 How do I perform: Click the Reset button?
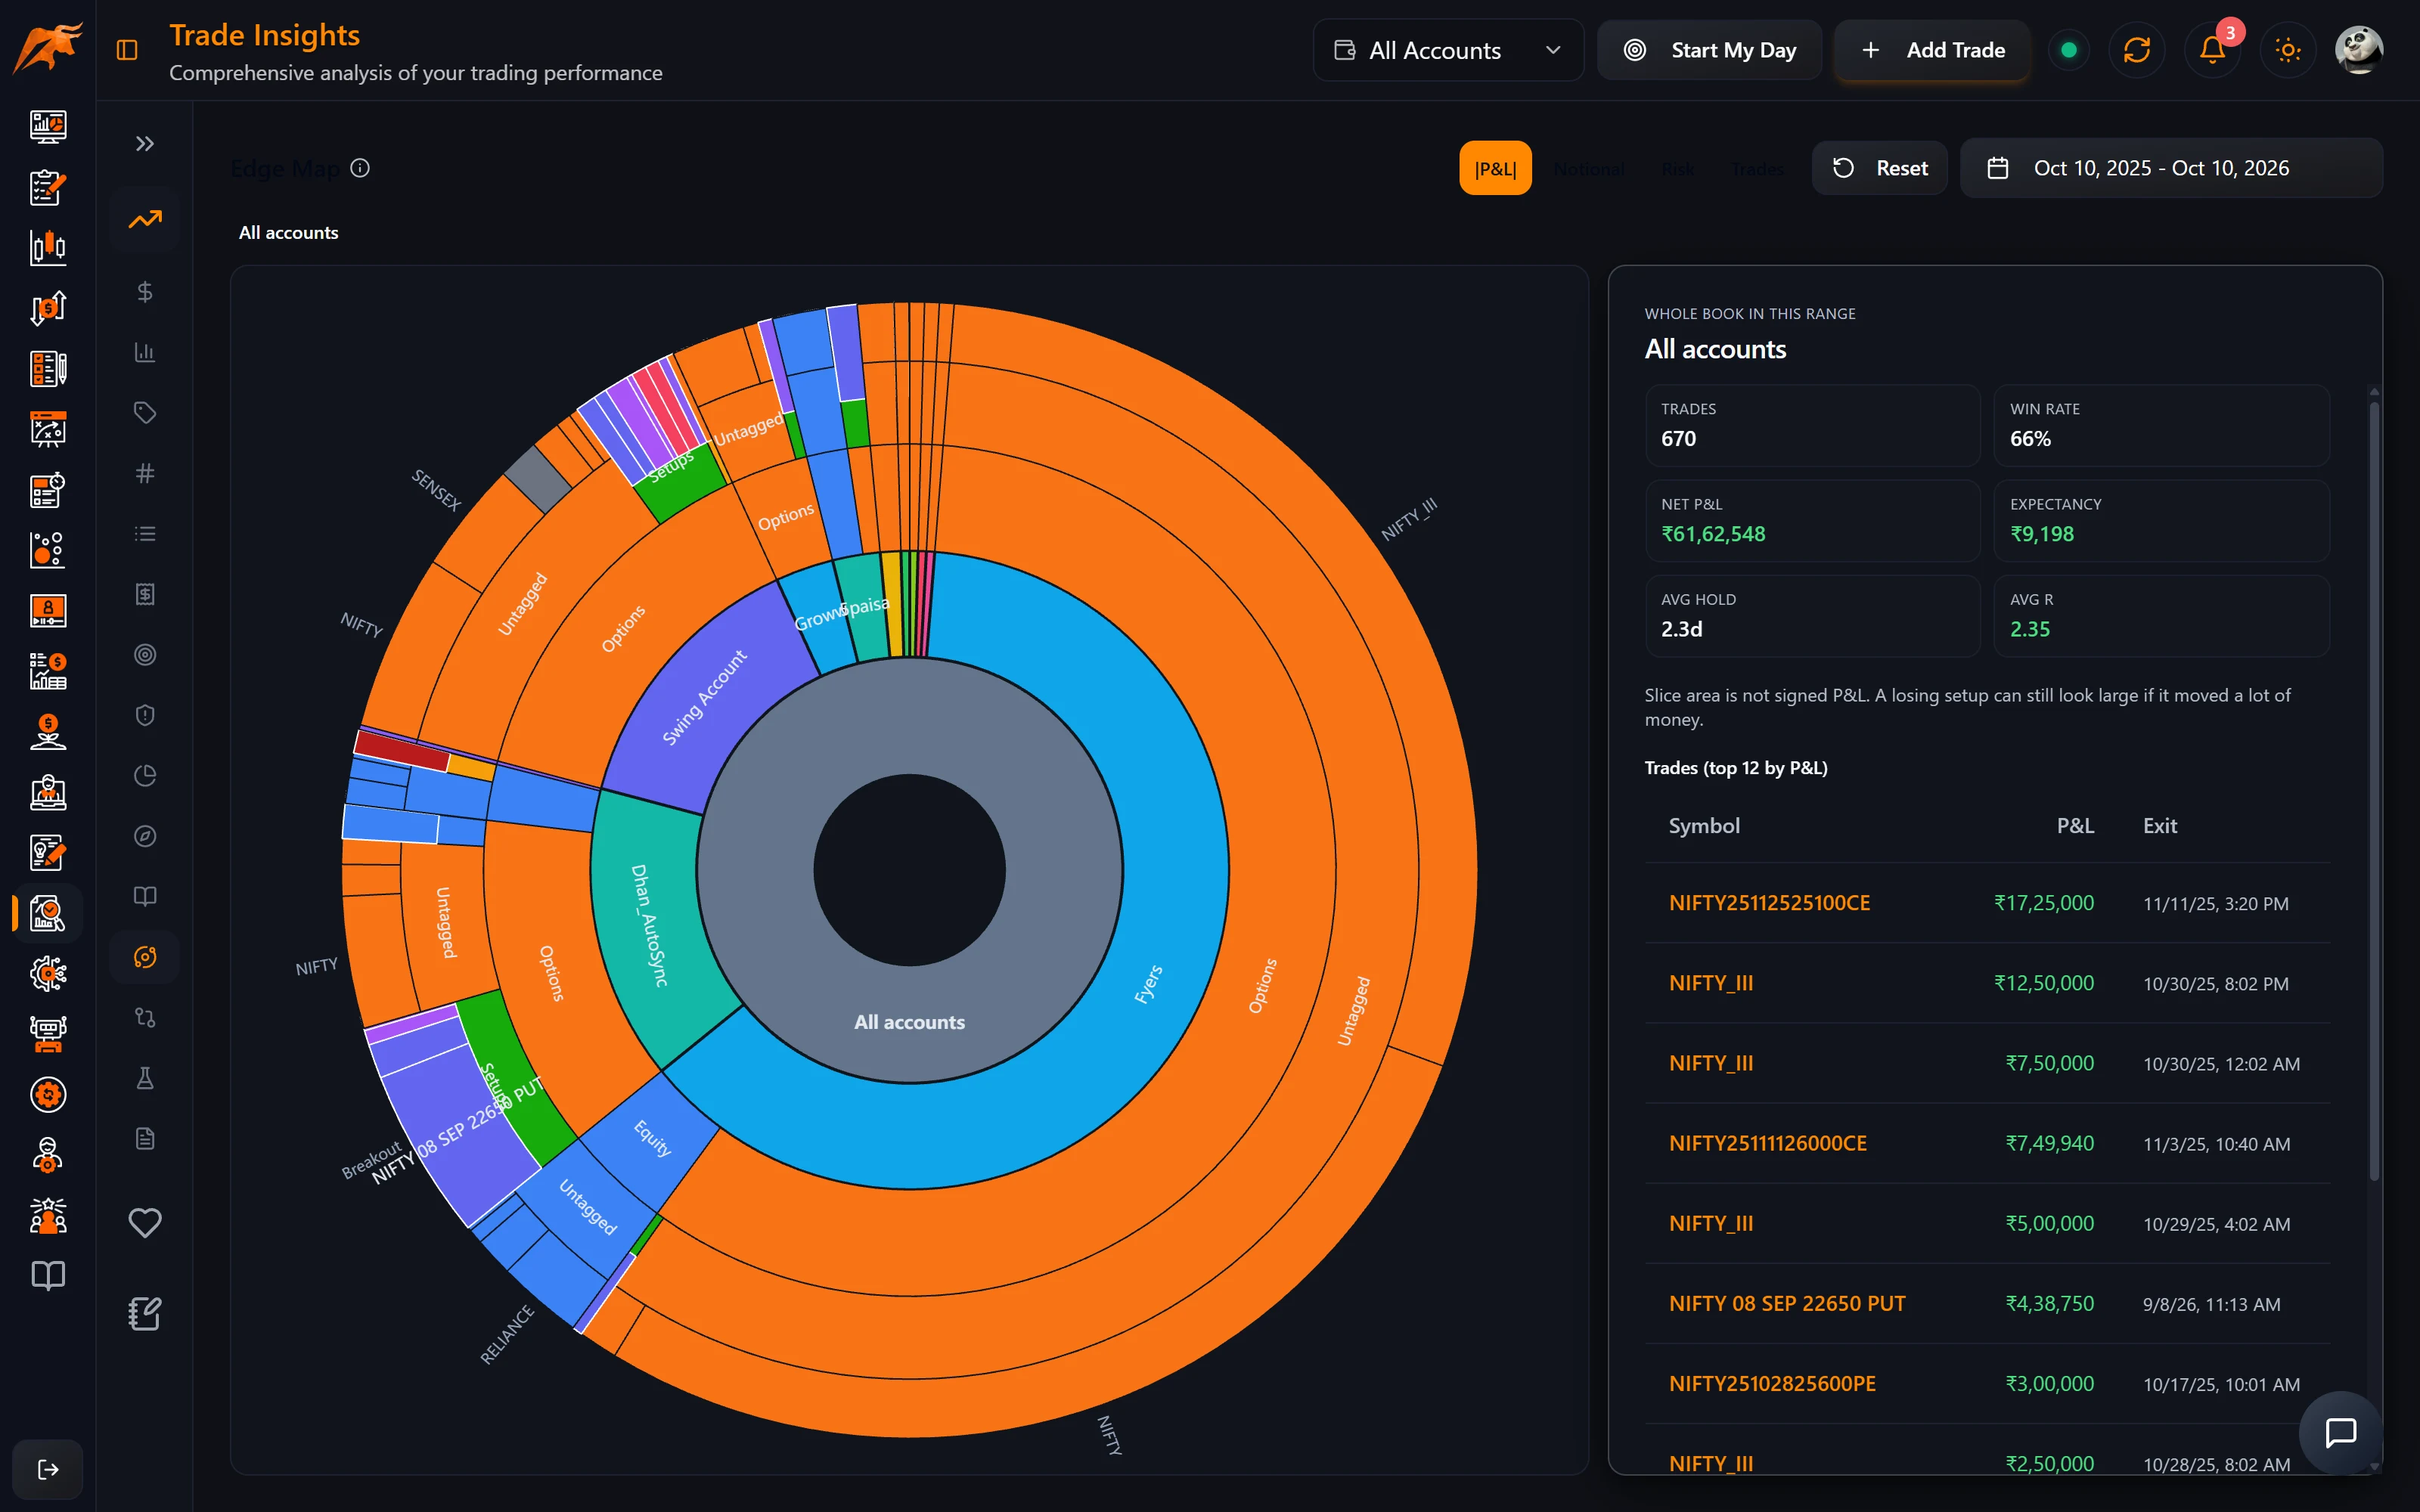pyautogui.click(x=1880, y=168)
